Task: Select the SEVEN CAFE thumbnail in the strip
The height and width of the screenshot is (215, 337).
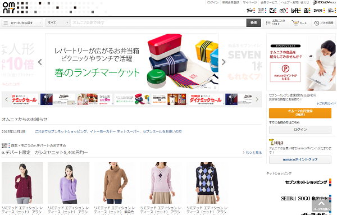Action: point(169,99)
